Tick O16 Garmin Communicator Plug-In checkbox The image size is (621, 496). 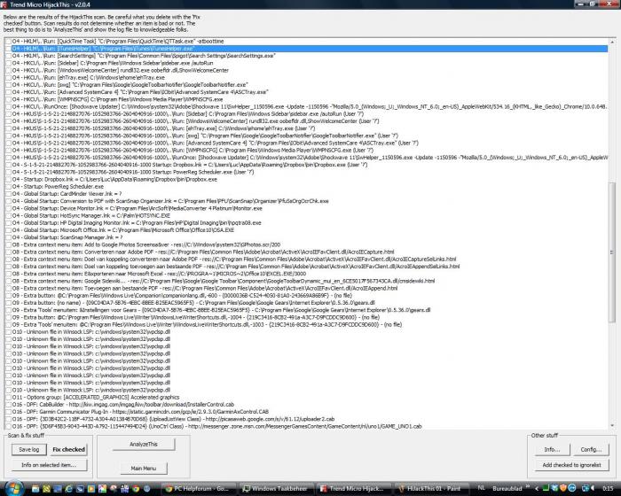8,412
